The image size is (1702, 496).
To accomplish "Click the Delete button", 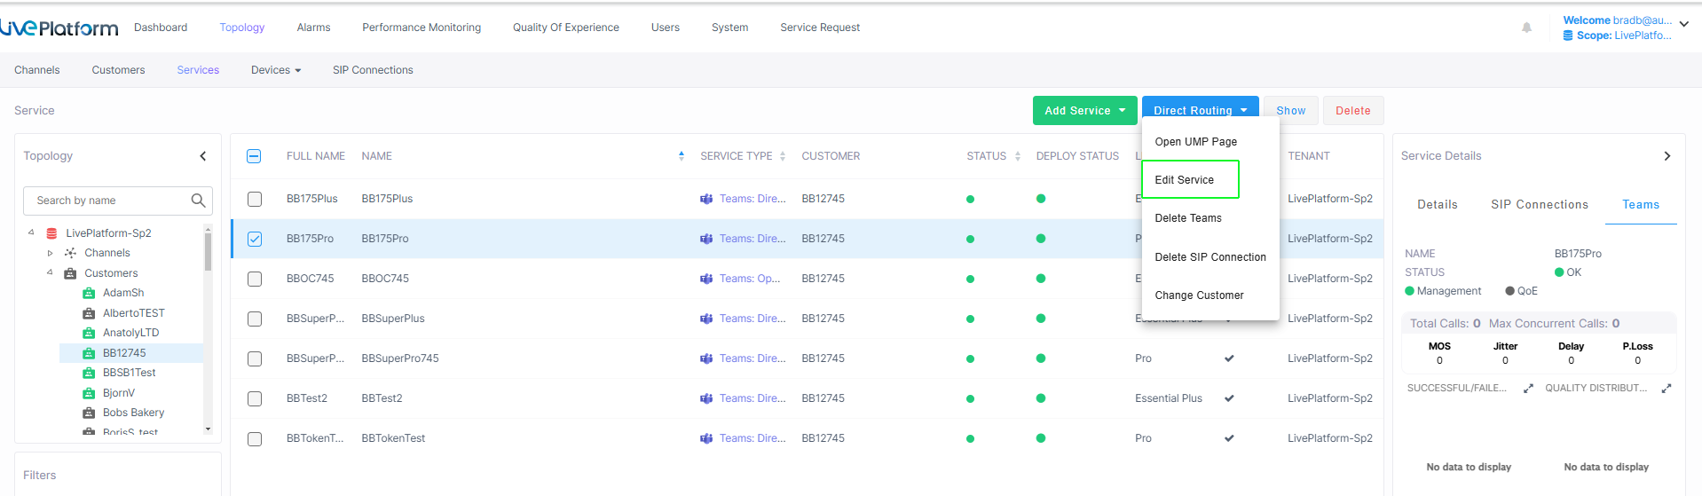I will pyautogui.click(x=1353, y=111).
